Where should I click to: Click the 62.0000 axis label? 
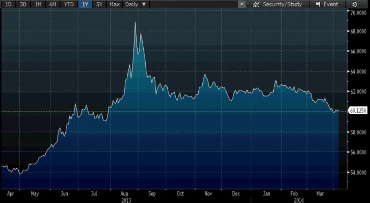pyautogui.click(x=358, y=91)
